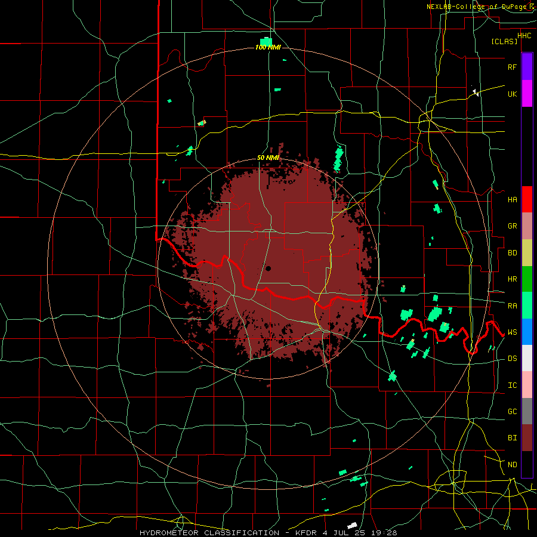Click the BI legend label
This screenshot has width=537, height=537.
[x=512, y=438]
